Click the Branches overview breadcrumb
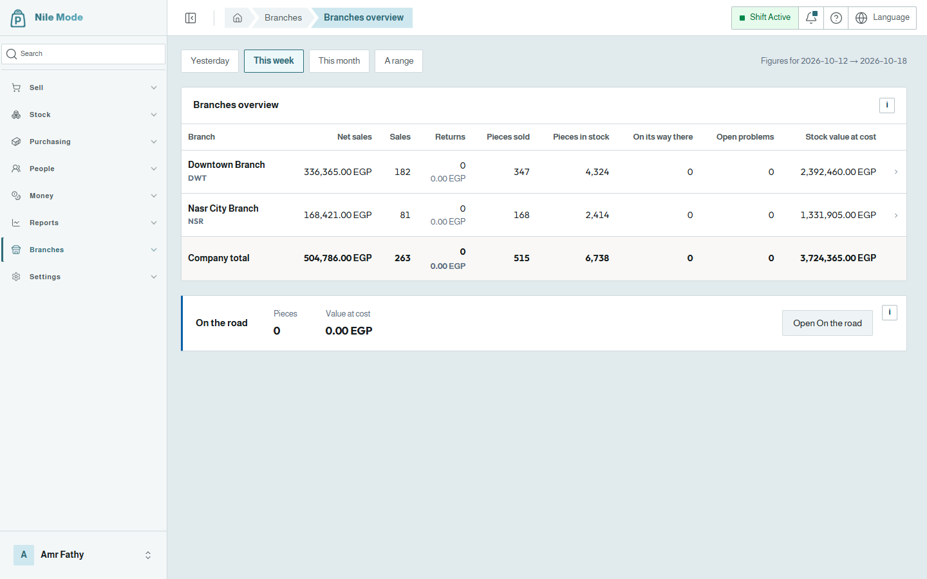Screen dimensions: 927x579 click(x=364, y=18)
